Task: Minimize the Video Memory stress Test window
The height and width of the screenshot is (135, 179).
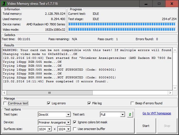Action: (146, 4)
